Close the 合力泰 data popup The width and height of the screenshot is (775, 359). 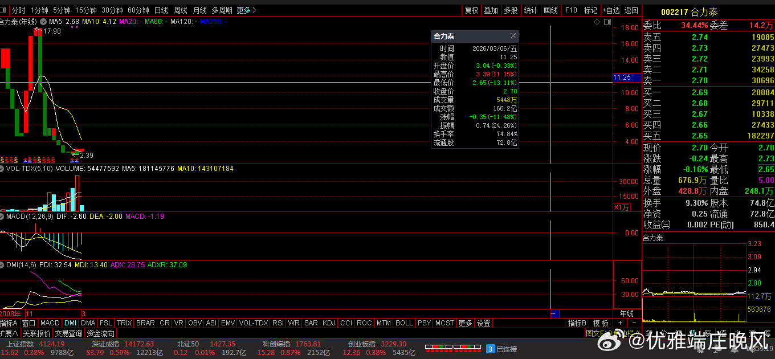(513, 36)
